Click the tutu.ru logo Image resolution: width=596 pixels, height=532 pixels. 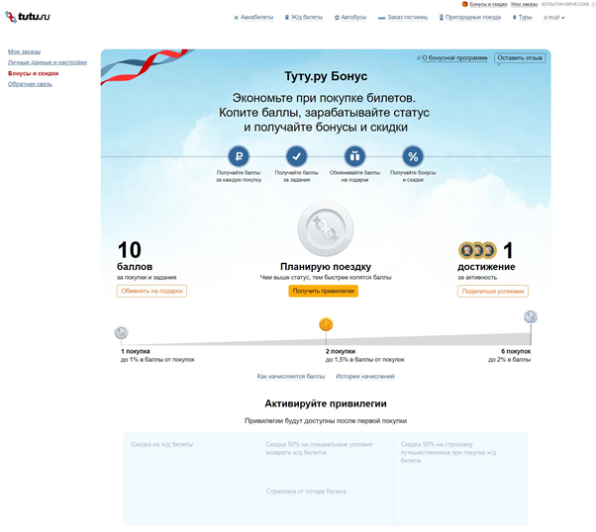coord(28,17)
